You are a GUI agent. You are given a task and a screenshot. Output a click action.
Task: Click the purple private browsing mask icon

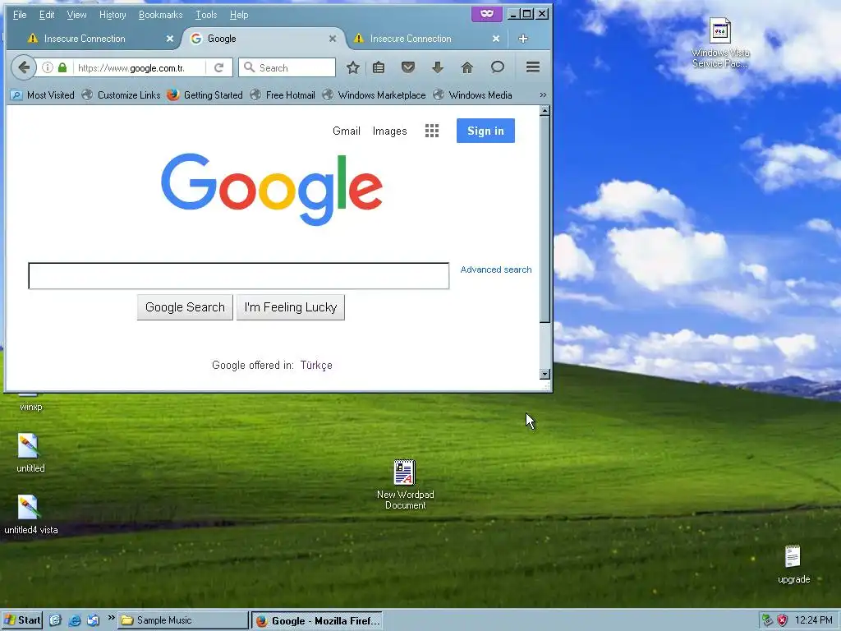487,14
